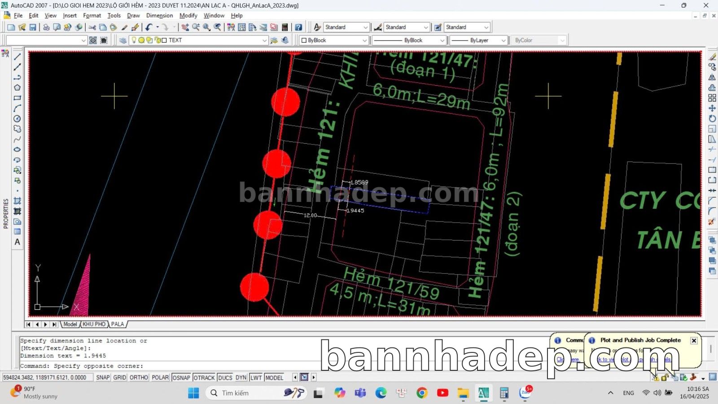718x404 pixels.
Task: Save the drawing with the Save icon
Action: pyautogui.click(x=33, y=27)
